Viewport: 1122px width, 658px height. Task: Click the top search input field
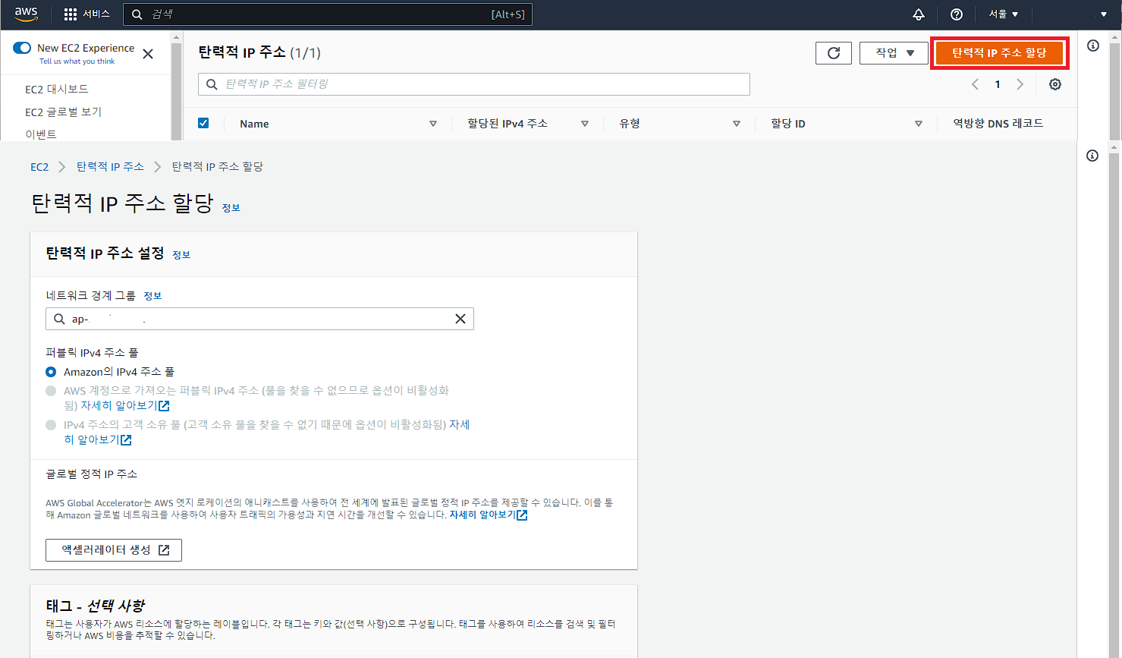tap(328, 14)
